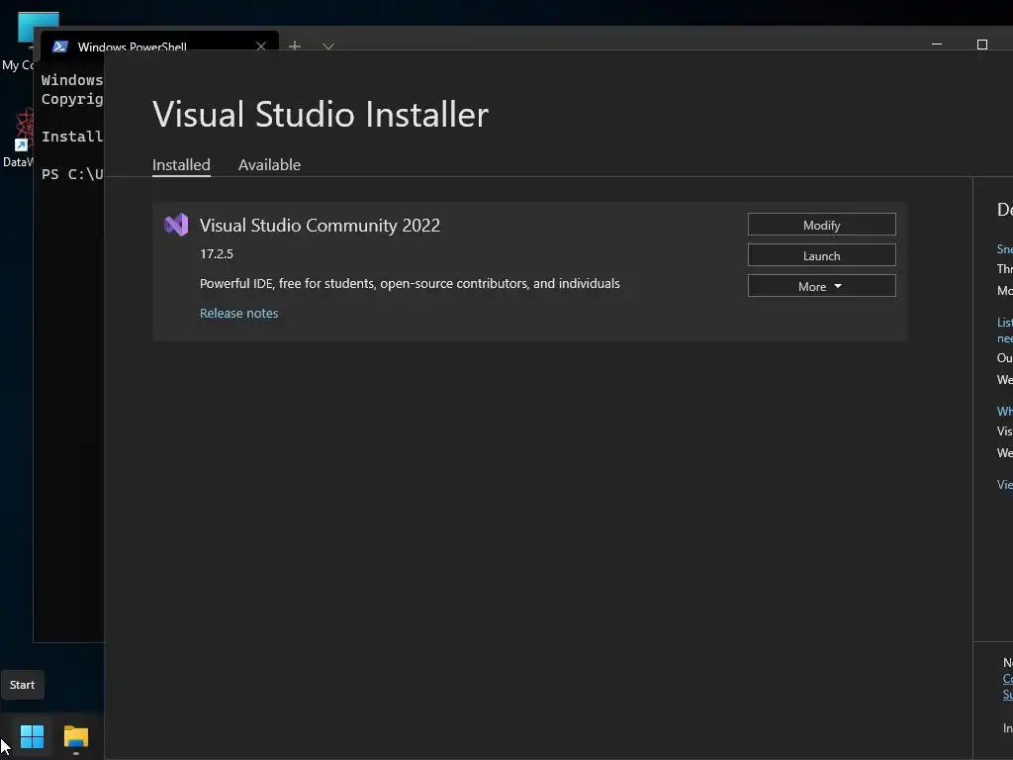The width and height of the screenshot is (1013, 760).
Task: Open the Windows Start button in the taskbar
Action: point(32,736)
